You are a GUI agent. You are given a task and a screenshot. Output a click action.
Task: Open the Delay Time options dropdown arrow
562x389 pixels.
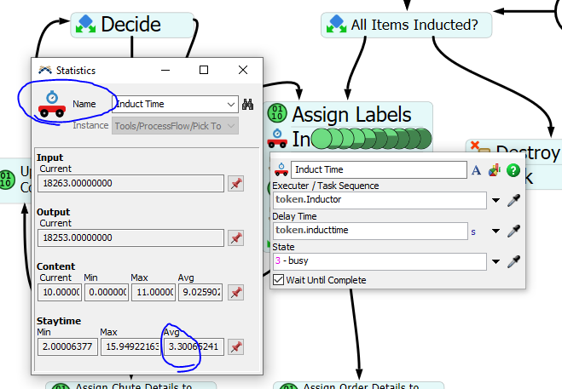click(495, 231)
